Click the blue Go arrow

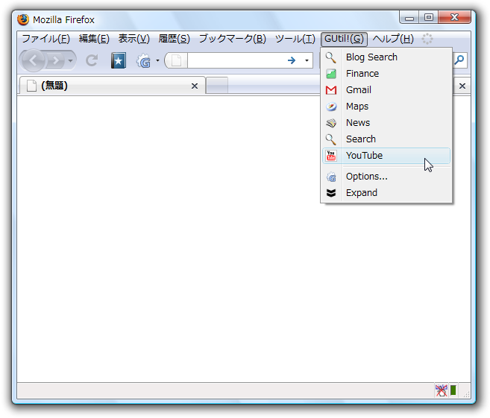[x=292, y=60]
